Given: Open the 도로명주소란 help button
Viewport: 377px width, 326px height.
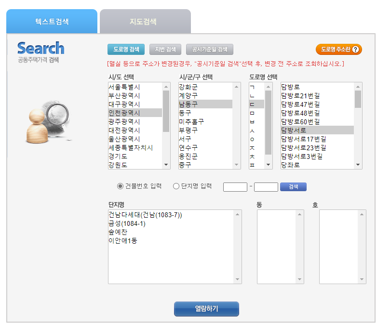Looking at the screenshot, I should (x=338, y=50).
